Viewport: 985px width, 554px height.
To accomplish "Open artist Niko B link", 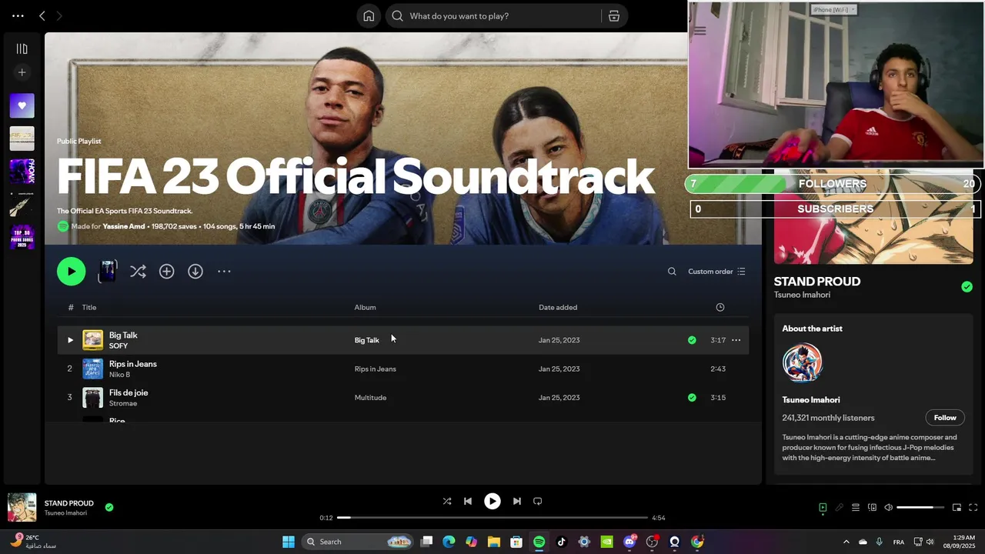I will (x=119, y=375).
